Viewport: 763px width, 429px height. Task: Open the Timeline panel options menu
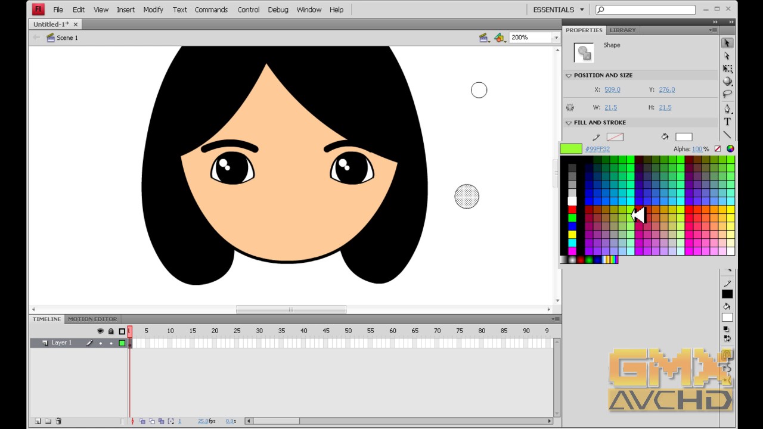point(555,319)
